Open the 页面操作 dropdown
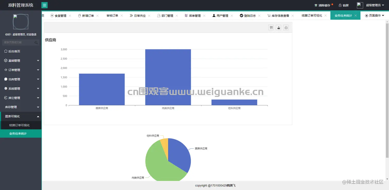The image size is (389, 190). click(x=375, y=16)
